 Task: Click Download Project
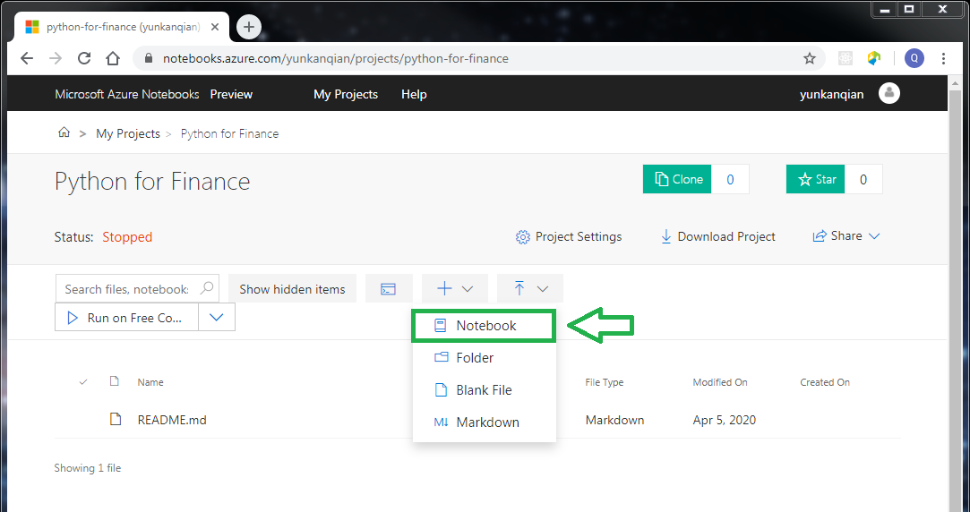tap(718, 237)
